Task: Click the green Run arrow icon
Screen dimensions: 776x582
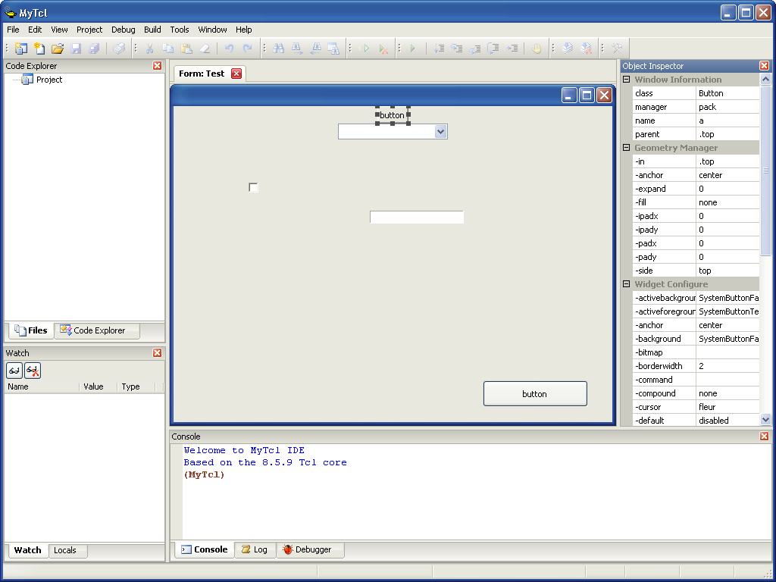Action: coord(413,48)
